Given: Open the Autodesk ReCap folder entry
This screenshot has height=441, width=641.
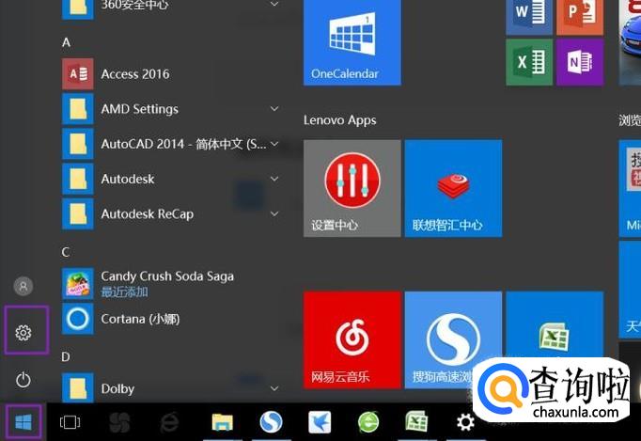Looking at the screenshot, I should pyautogui.click(x=172, y=214).
